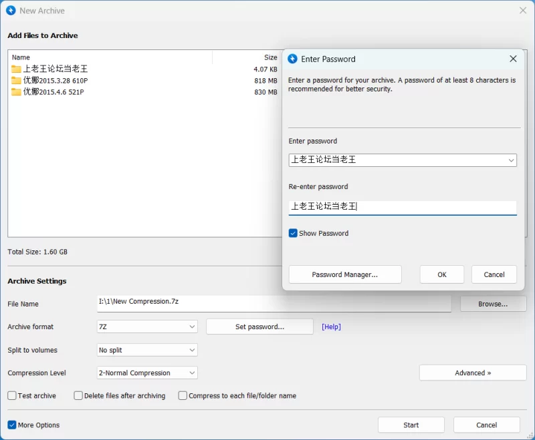The image size is (535, 440).
Task: Click the Re-enter password field
Action: pos(403,208)
